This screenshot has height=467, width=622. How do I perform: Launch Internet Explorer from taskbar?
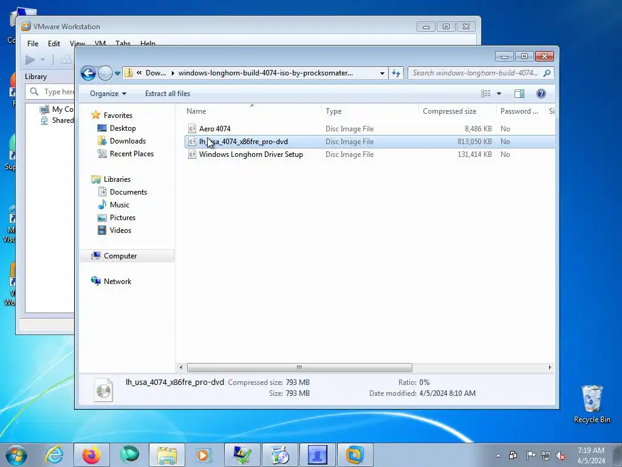pyautogui.click(x=54, y=455)
